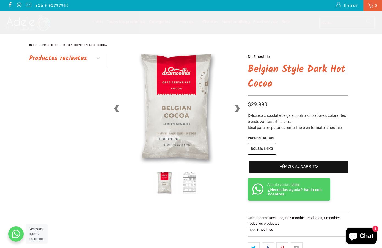This screenshot has height=248, width=382.
Task: Open the floating WhatsApp bubble icon
Action: click(x=16, y=234)
